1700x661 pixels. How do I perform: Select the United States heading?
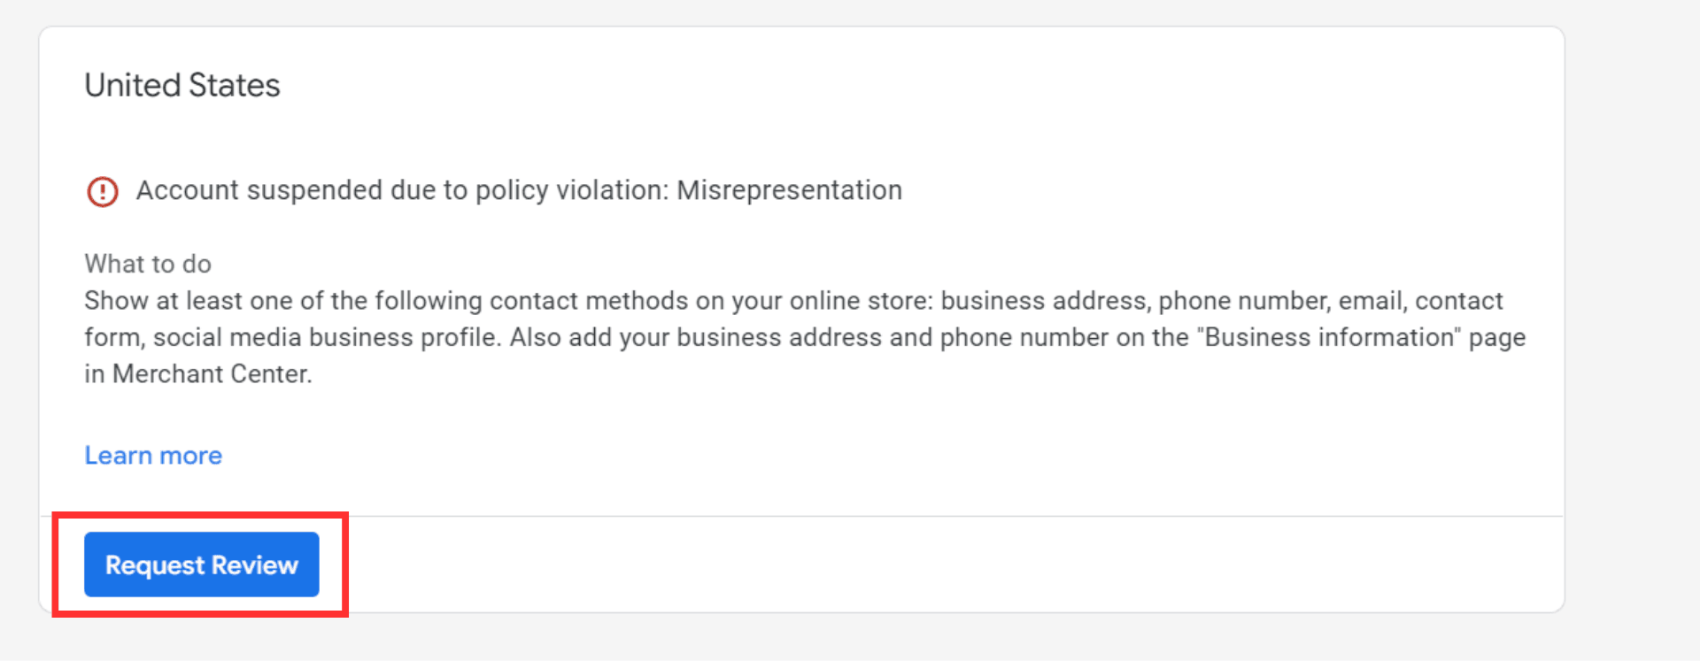click(x=182, y=85)
